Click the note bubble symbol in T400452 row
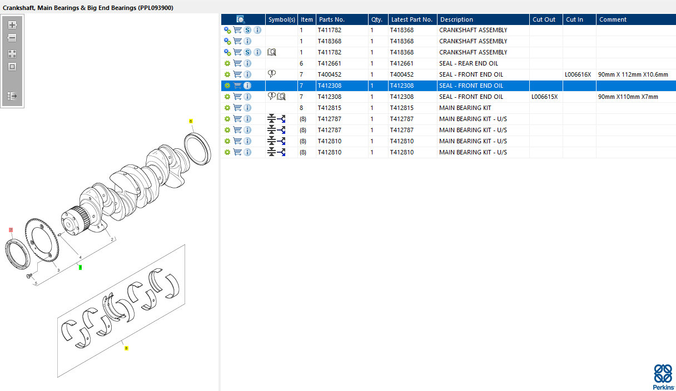This screenshot has width=676, height=391. pyautogui.click(x=272, y=74)
